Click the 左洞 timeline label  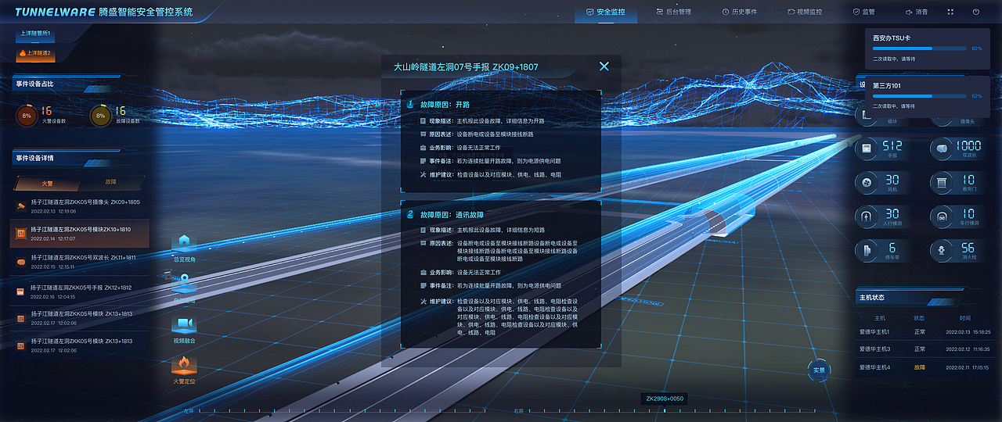tap(189, 410)
